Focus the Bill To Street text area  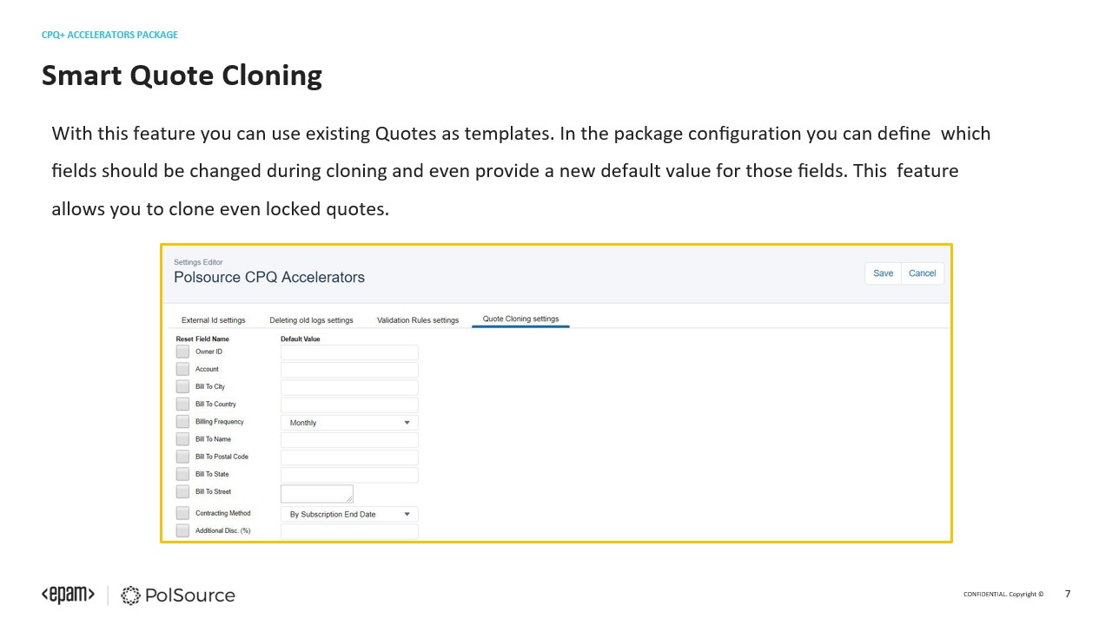316,493
